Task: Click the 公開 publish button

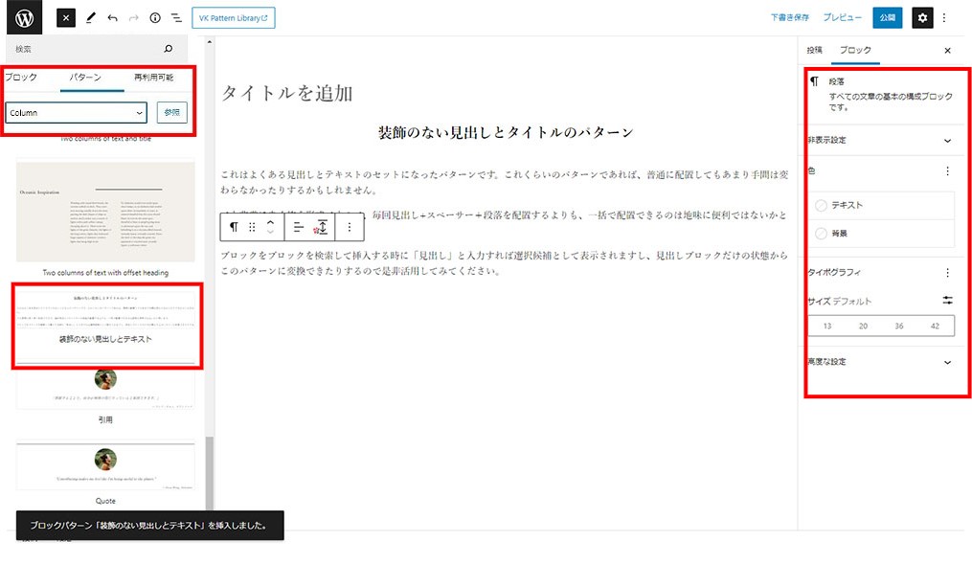Action: coord(887,18)
